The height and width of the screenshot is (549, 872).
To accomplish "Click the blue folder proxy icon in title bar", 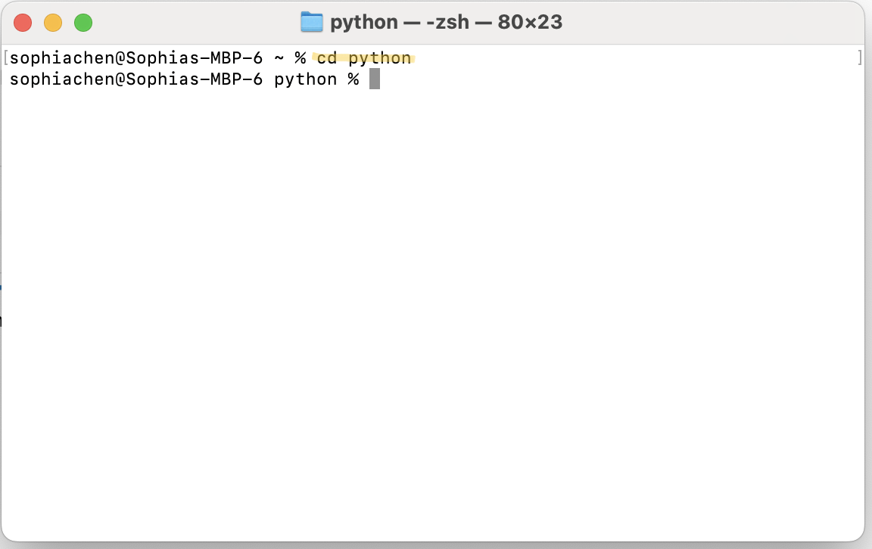I will pyautogui.click(x=312, y=22).
